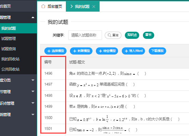This screenshot has width=189, height=136.
Task: Click the plus icon on 综合模型
Action: (x=100, y=51)
